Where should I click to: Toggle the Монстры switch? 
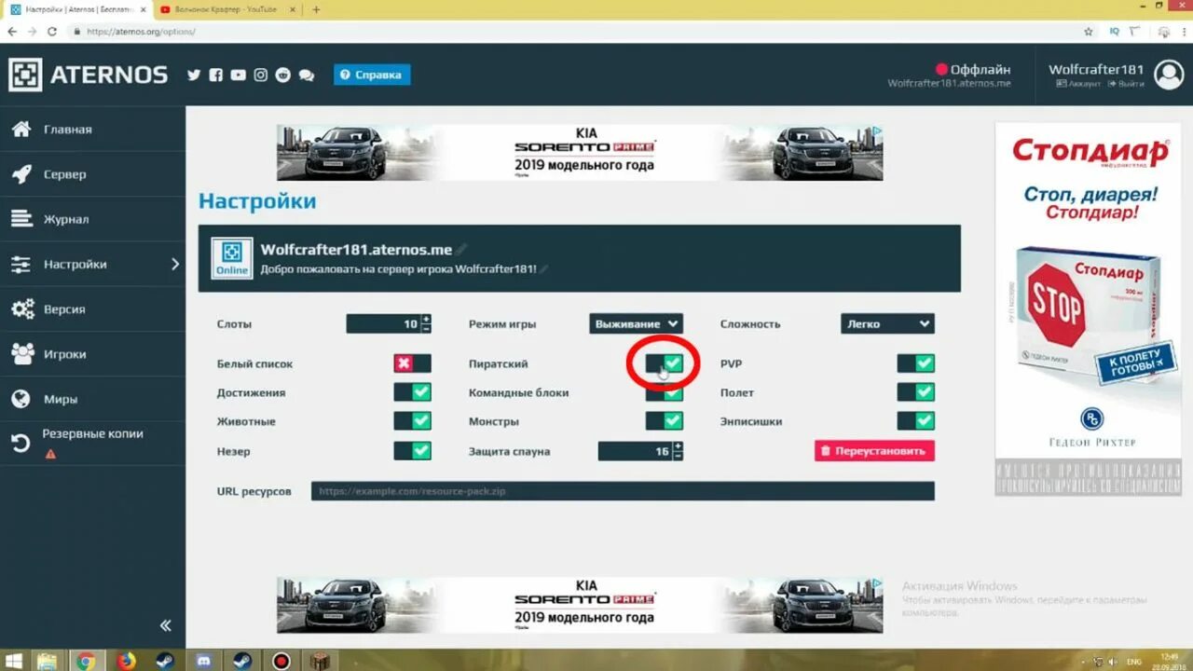click(664, 421)
